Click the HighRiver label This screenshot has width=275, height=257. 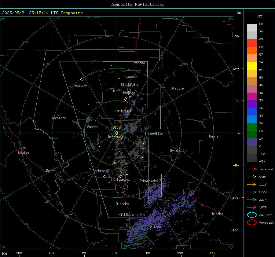pos(127,215)
